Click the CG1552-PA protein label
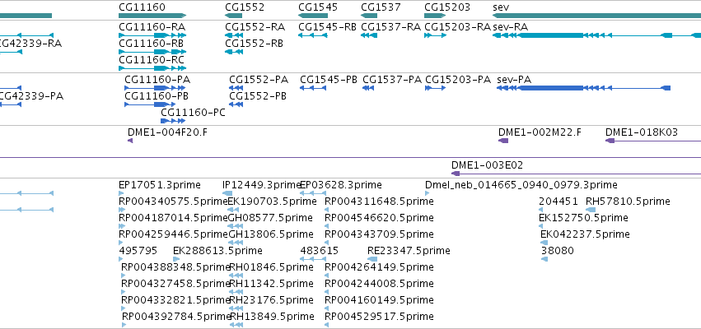Screen dimensions: 701x329 [259, 80]
